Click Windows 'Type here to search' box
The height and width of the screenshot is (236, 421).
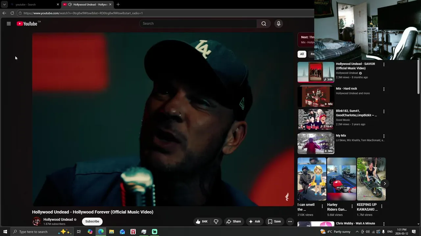tap(42, 232)
